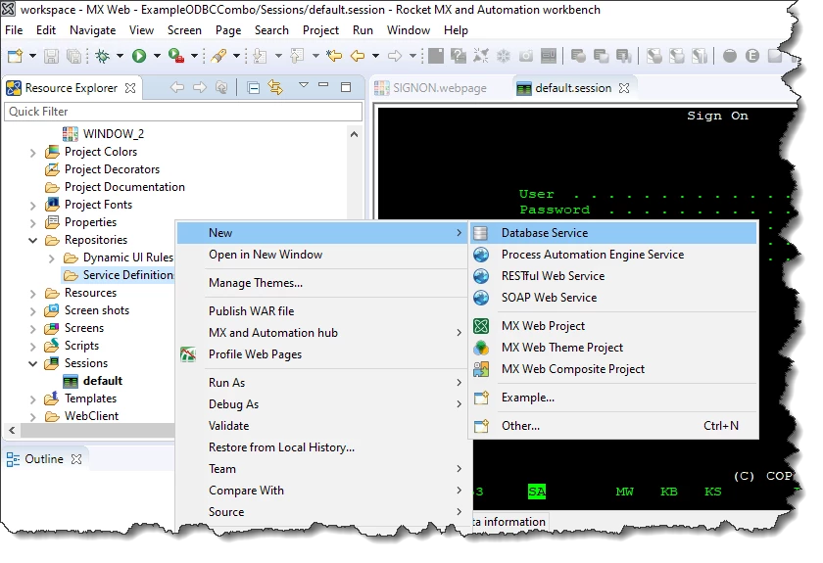Click the Last Edit Location arrow icon
Viewport: 823px width, 563px height.
(334, 56)
